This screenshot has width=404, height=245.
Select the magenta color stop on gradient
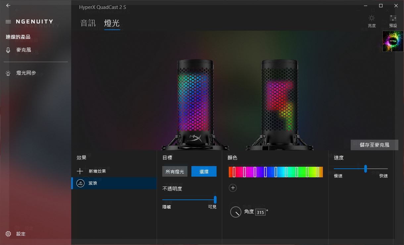click(x=244, y=172)
